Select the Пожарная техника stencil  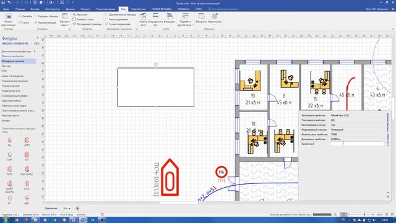(18, 61)
